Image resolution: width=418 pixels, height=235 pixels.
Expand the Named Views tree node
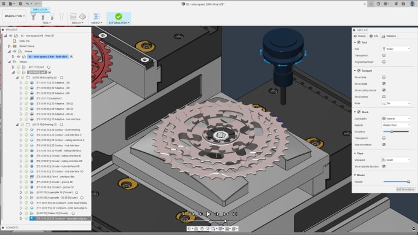[9, 46]
